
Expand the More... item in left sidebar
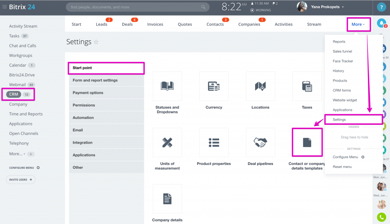[17, 154]
